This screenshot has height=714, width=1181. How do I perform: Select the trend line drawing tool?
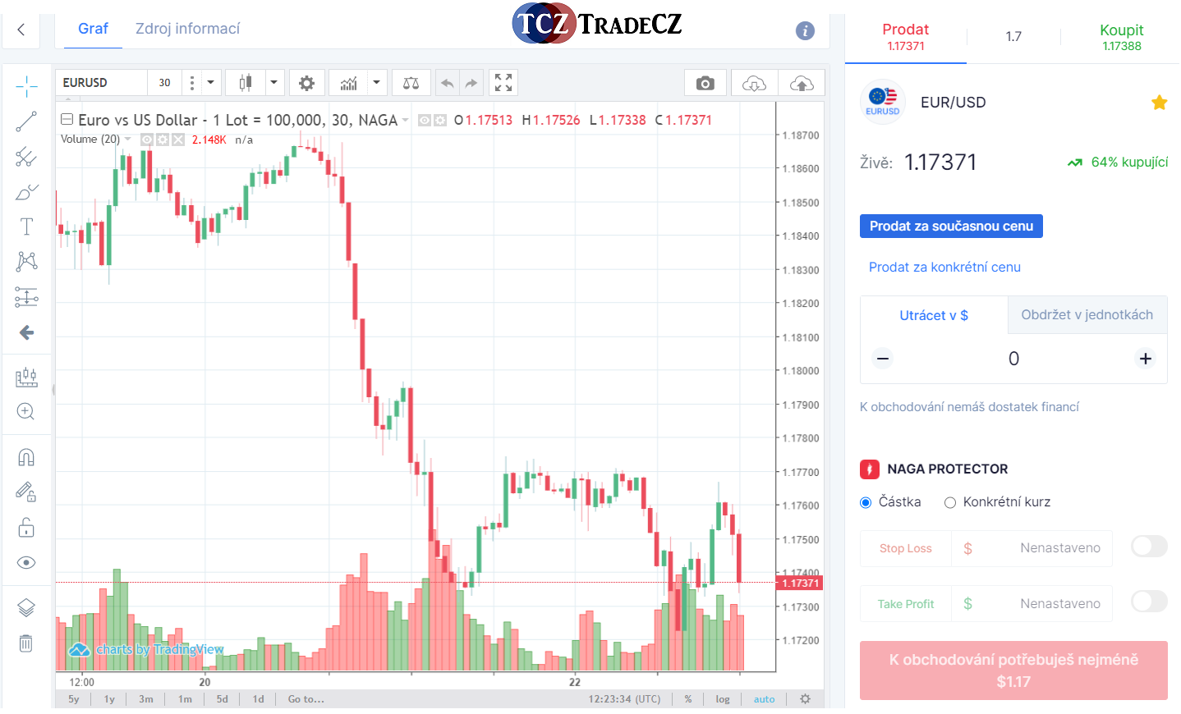coord(26,121)
